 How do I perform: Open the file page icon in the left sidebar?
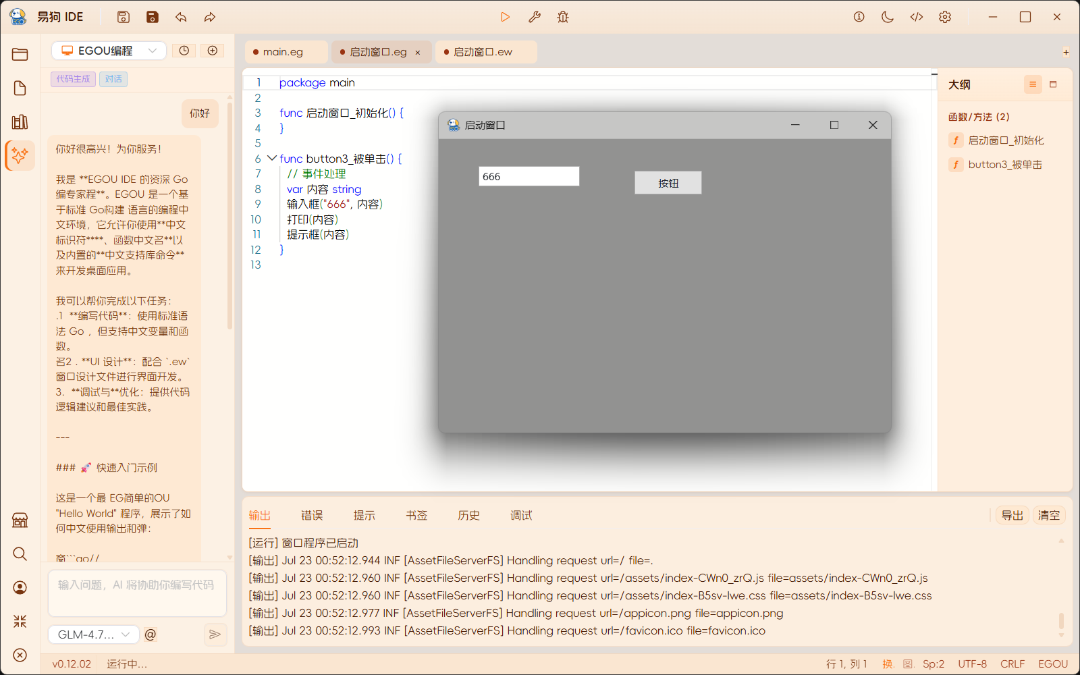click(x=20, y=88)
